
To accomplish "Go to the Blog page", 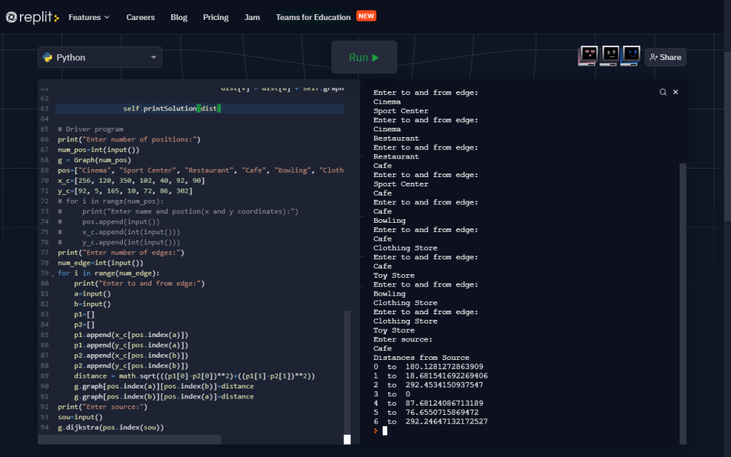I will pyautogui.click(x=179, y=17).
